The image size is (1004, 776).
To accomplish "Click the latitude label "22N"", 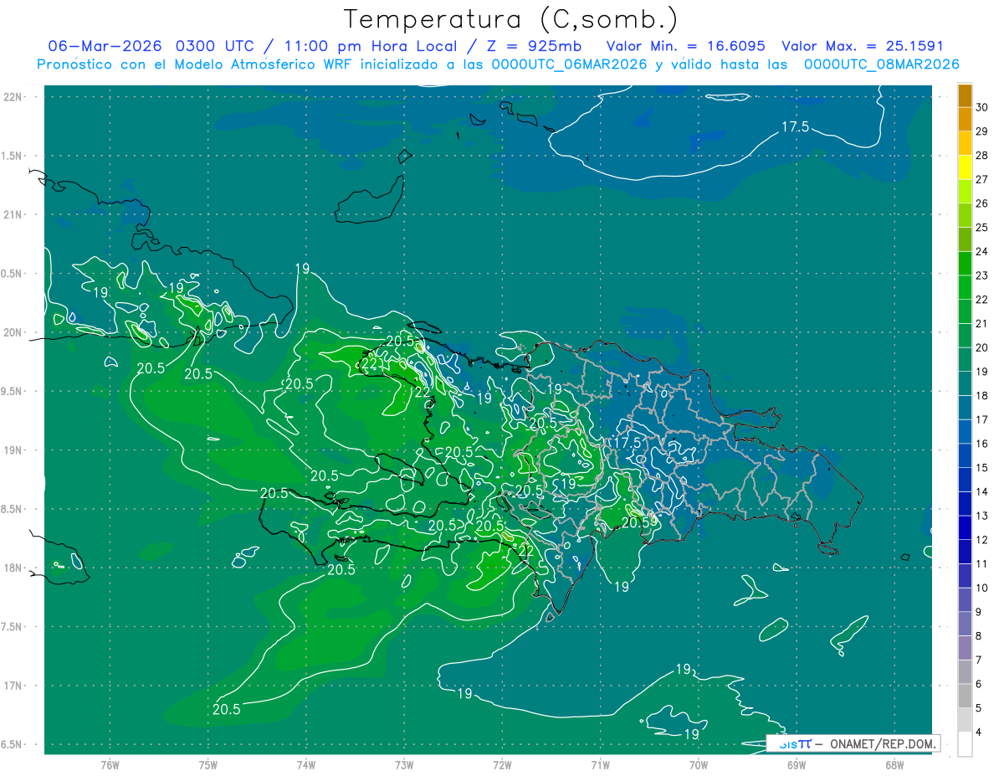I will pos(13,97).
